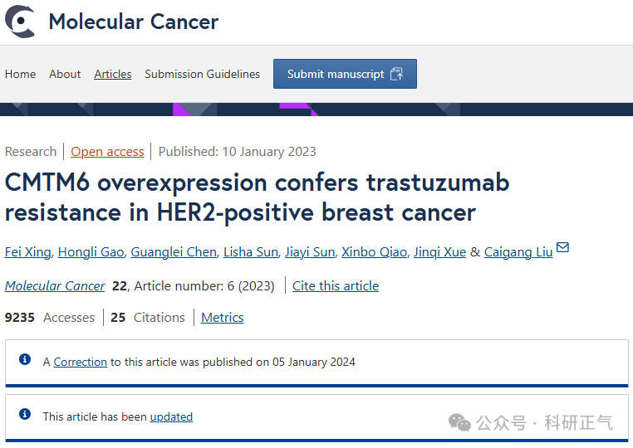The width and height of the screenshot is (633, 448).
Task: Click Cite this article
Action: point(336,286)
